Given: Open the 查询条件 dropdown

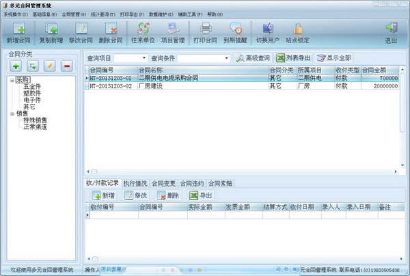Looking at the screenshot, I should click(226, 58).
